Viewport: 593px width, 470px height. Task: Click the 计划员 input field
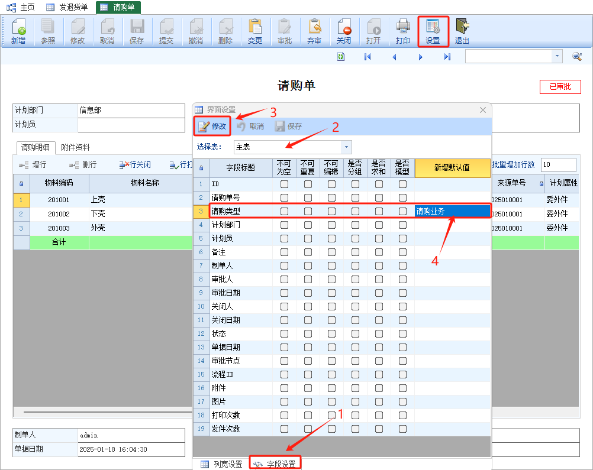click(x=131, y=125)
